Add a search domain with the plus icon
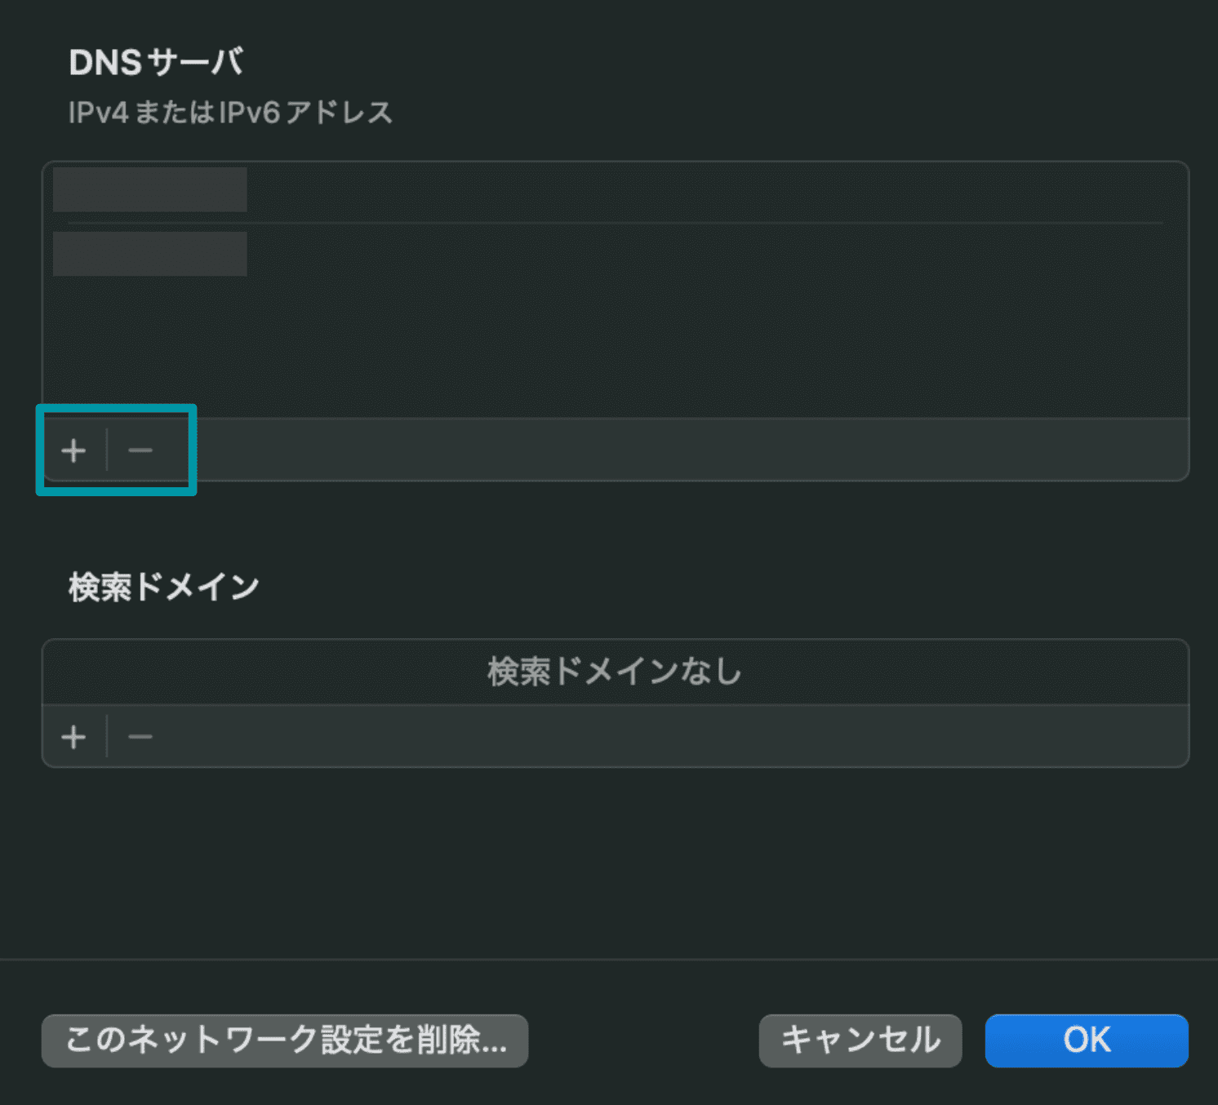 tap(73, 737)
